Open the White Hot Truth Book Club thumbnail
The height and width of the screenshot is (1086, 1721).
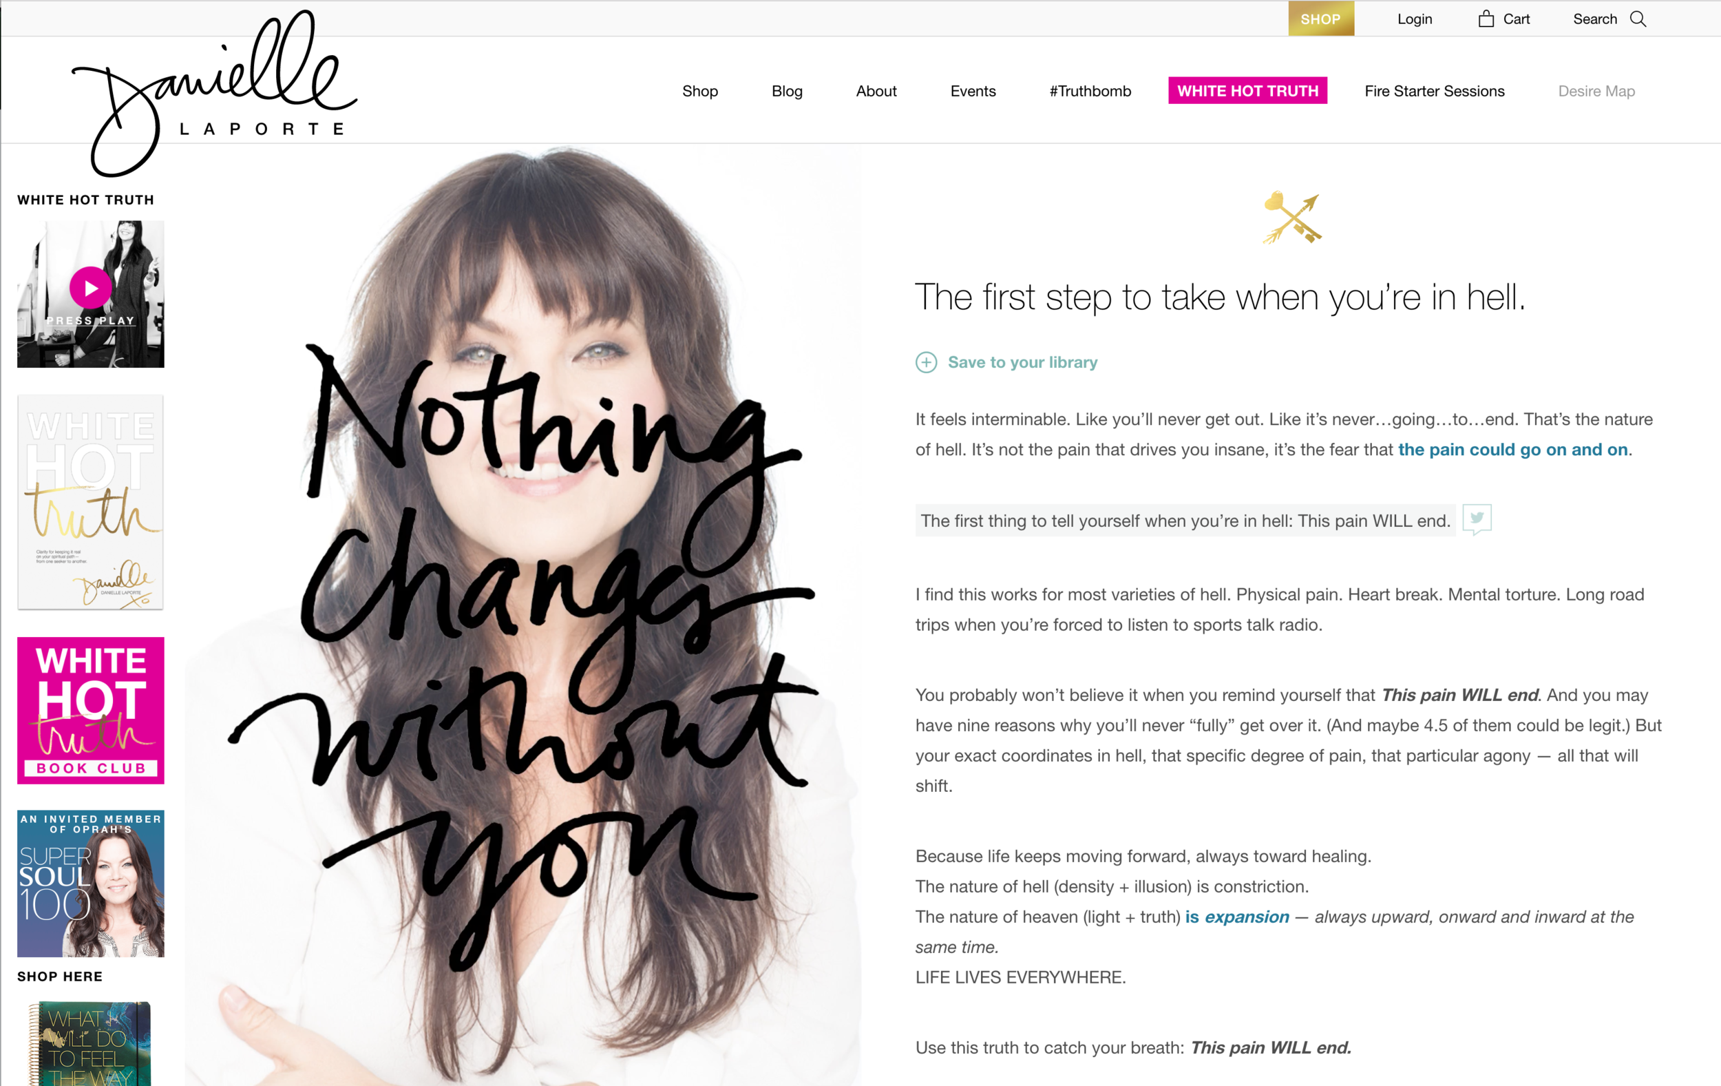[91, 711]
